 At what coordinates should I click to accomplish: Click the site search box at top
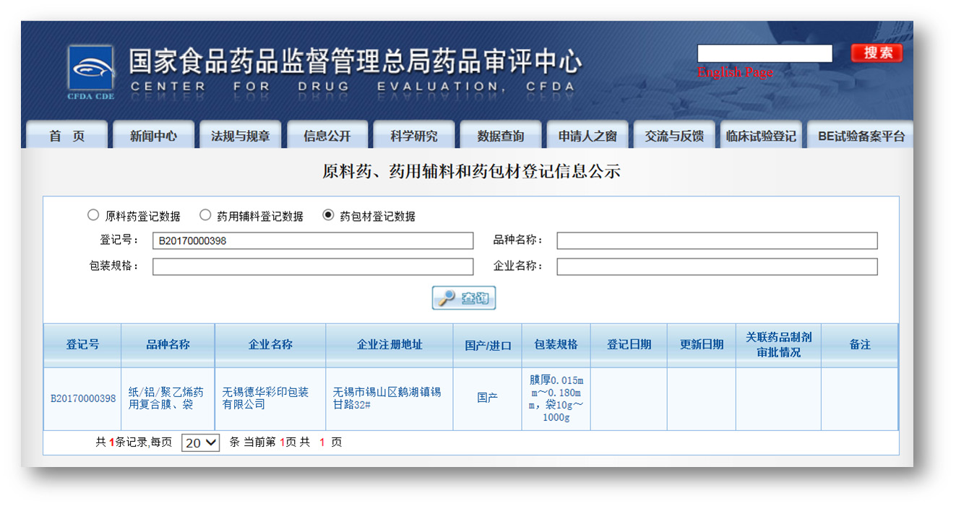pos(765,53)
